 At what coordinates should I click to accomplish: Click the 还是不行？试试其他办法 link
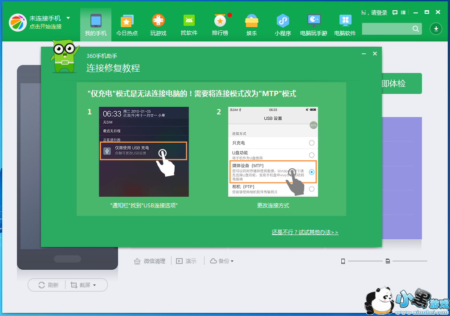[305, 232]
